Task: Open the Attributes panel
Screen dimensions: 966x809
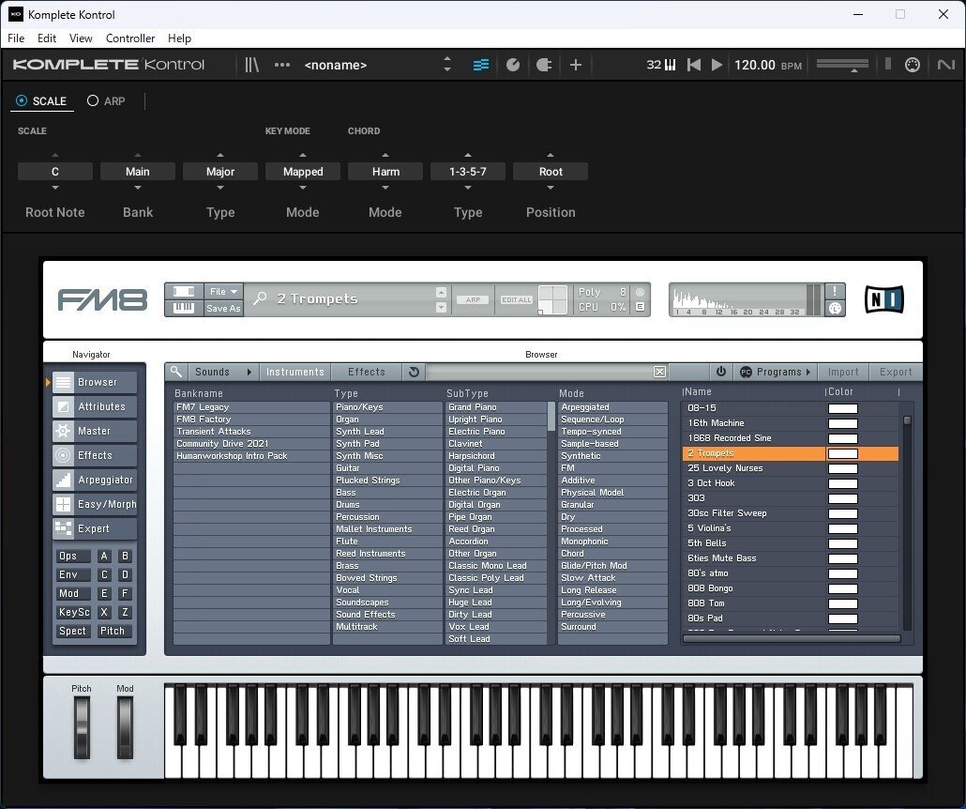Action: [93, 406]
